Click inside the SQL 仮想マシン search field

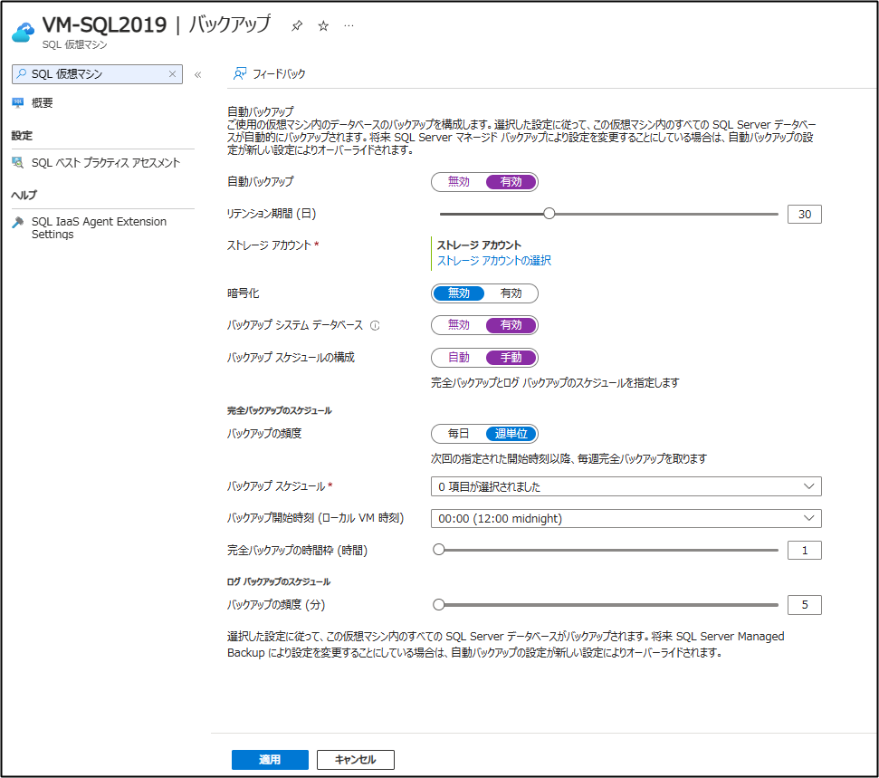(97, 74)
